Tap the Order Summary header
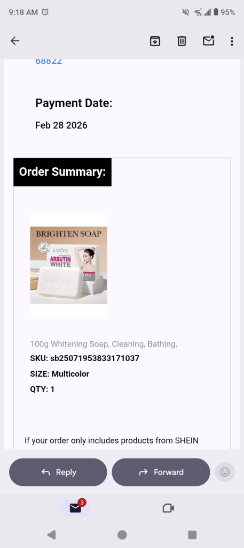Viewport: 244px width, 548px height. [x=62, y=172]
